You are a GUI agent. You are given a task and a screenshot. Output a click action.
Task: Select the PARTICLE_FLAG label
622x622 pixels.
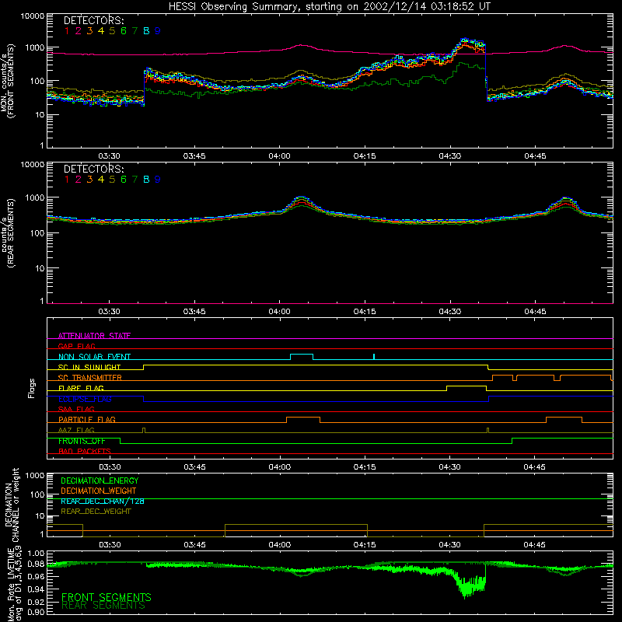pos(87,420)
